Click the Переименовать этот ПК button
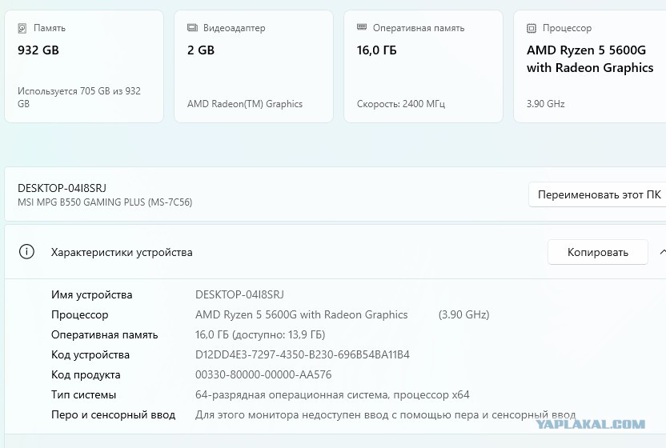Screen dimensions: 666x448 point(598,195)
